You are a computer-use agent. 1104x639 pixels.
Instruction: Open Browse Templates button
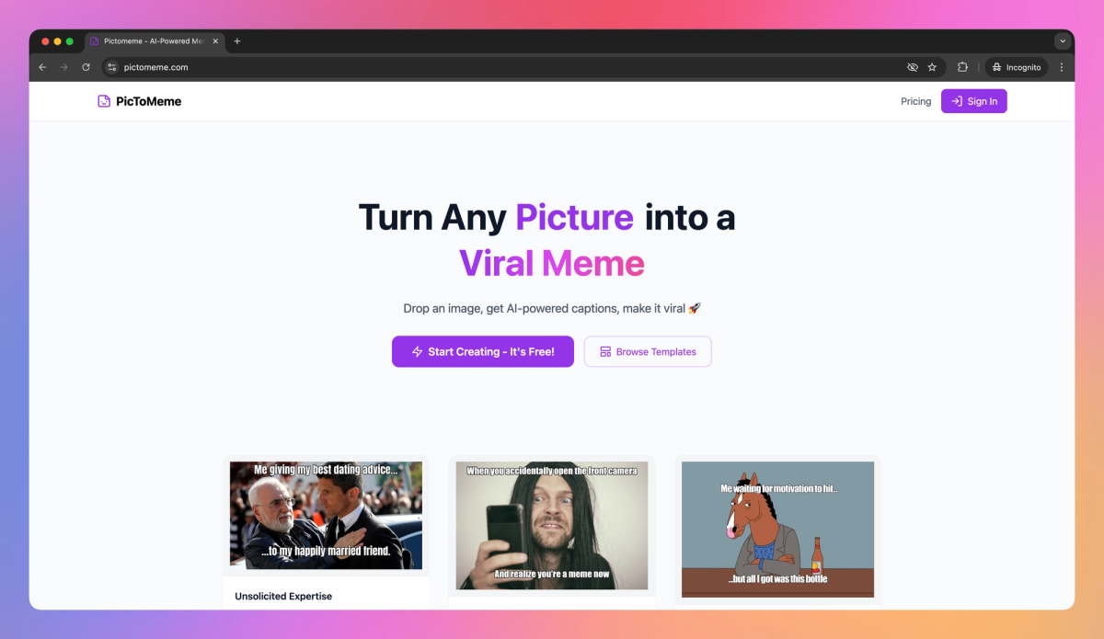click(648, 351)
